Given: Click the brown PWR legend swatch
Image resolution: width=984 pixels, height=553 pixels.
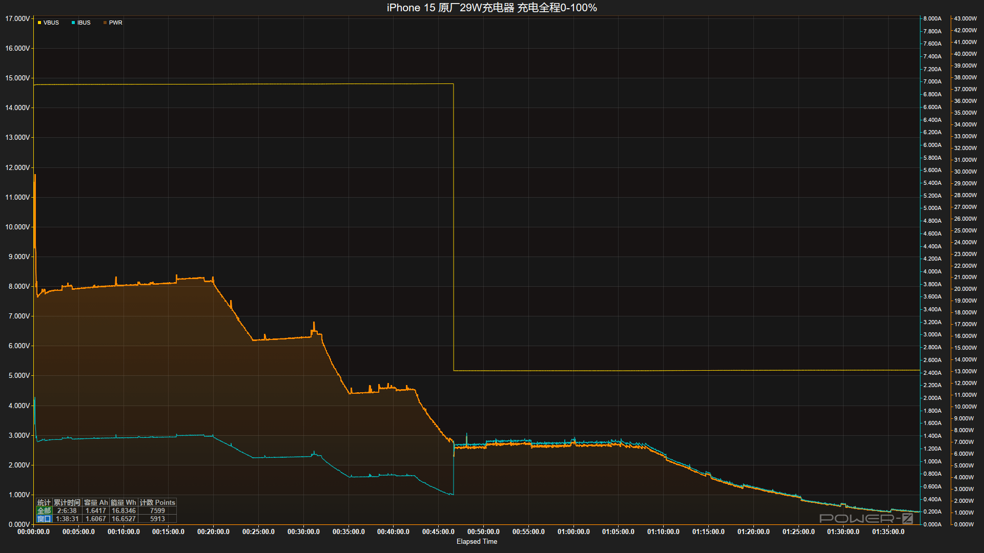Looking at the screenshot, I should pyautogui.click(x=105, y=23).
